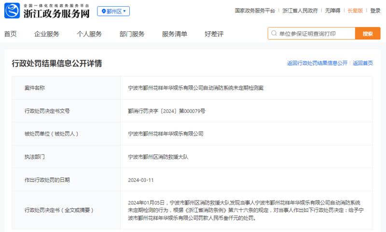This screenshot has height=232, width=386.
Task: Open the 好差评 navigation item
Action: pyautogui.click(x=214, y=34)
